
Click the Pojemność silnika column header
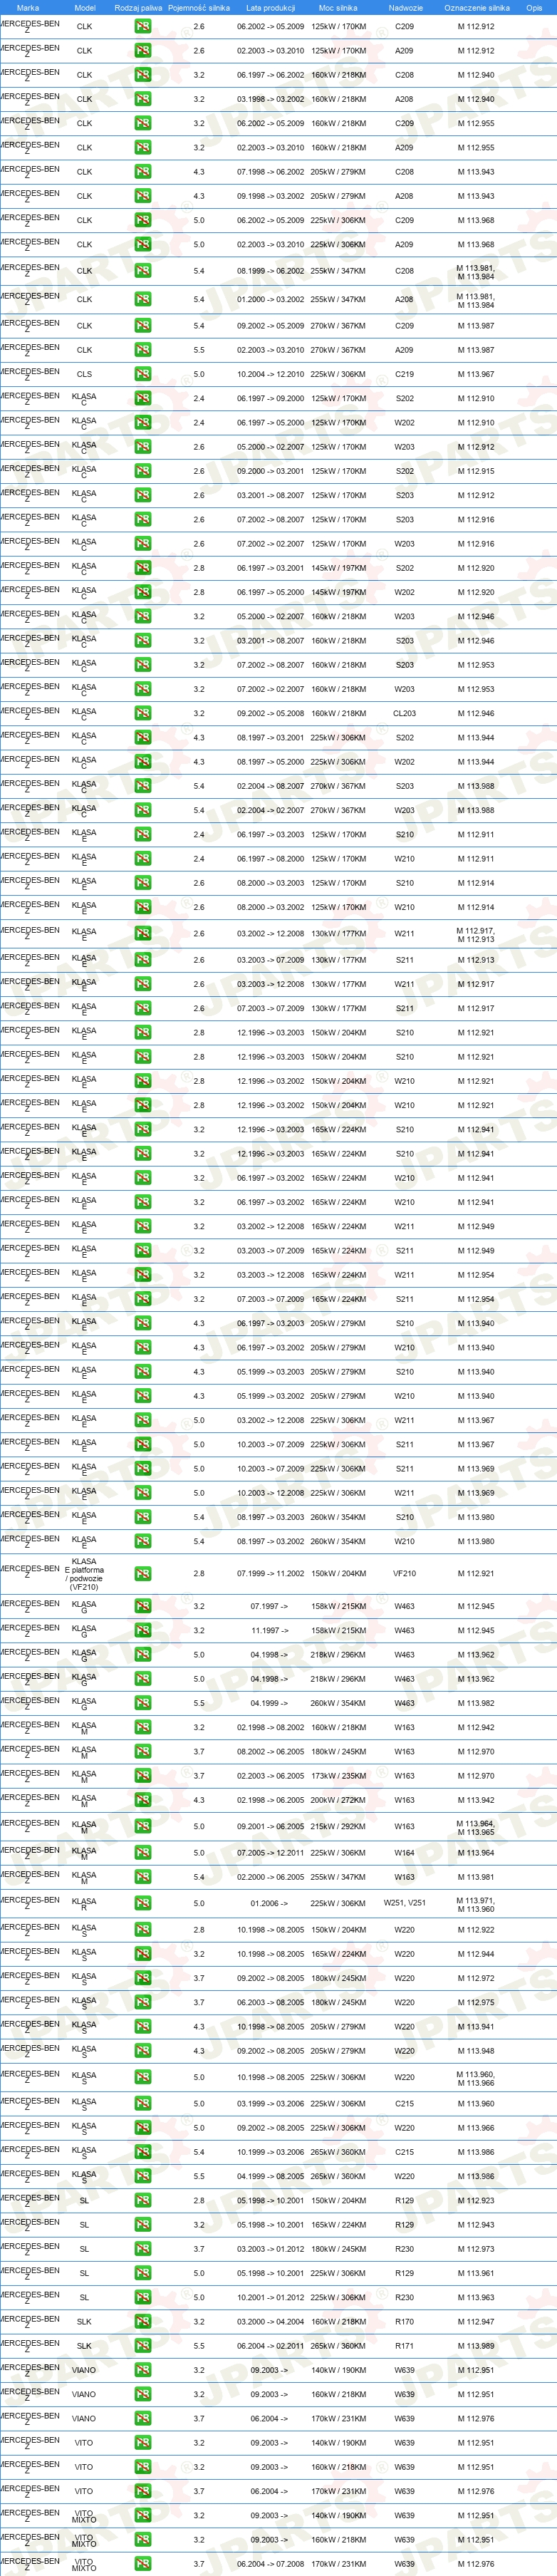pos(199,7)
